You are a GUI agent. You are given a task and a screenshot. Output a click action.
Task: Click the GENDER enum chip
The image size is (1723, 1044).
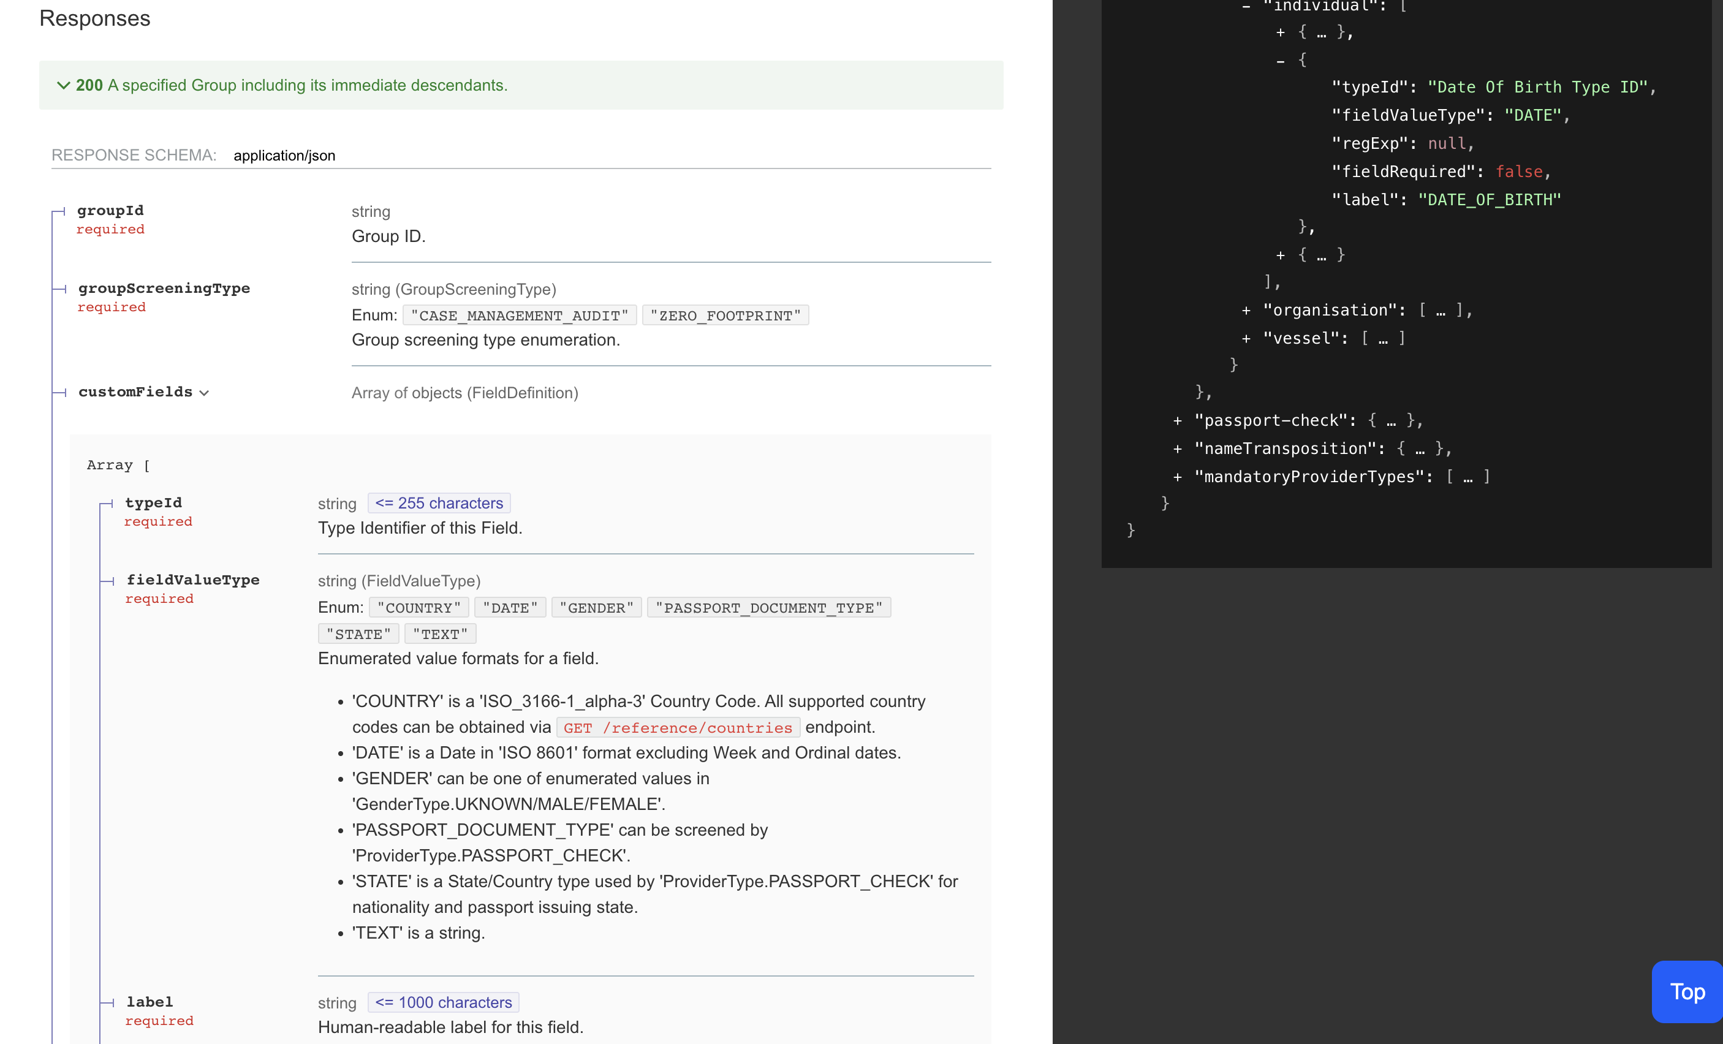596,607
